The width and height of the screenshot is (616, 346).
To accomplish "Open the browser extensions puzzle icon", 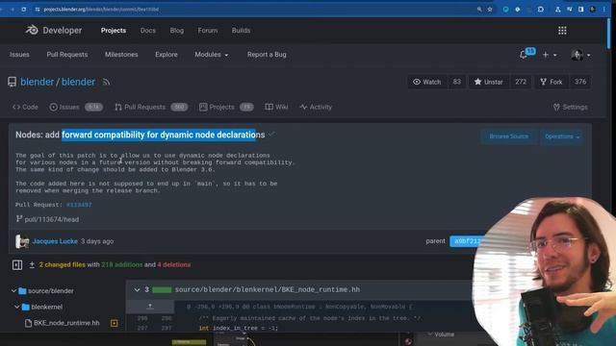I will pos(541,9).
